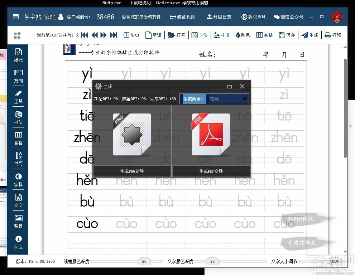Click the 表格 (table) toolbar icon
Image resolution: width=355 pixels, height=275 pixels.
[x=264, y=35]
